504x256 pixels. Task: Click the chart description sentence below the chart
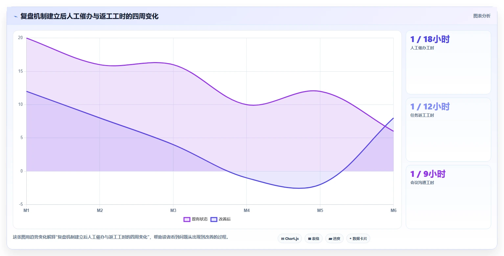point(121,237)
